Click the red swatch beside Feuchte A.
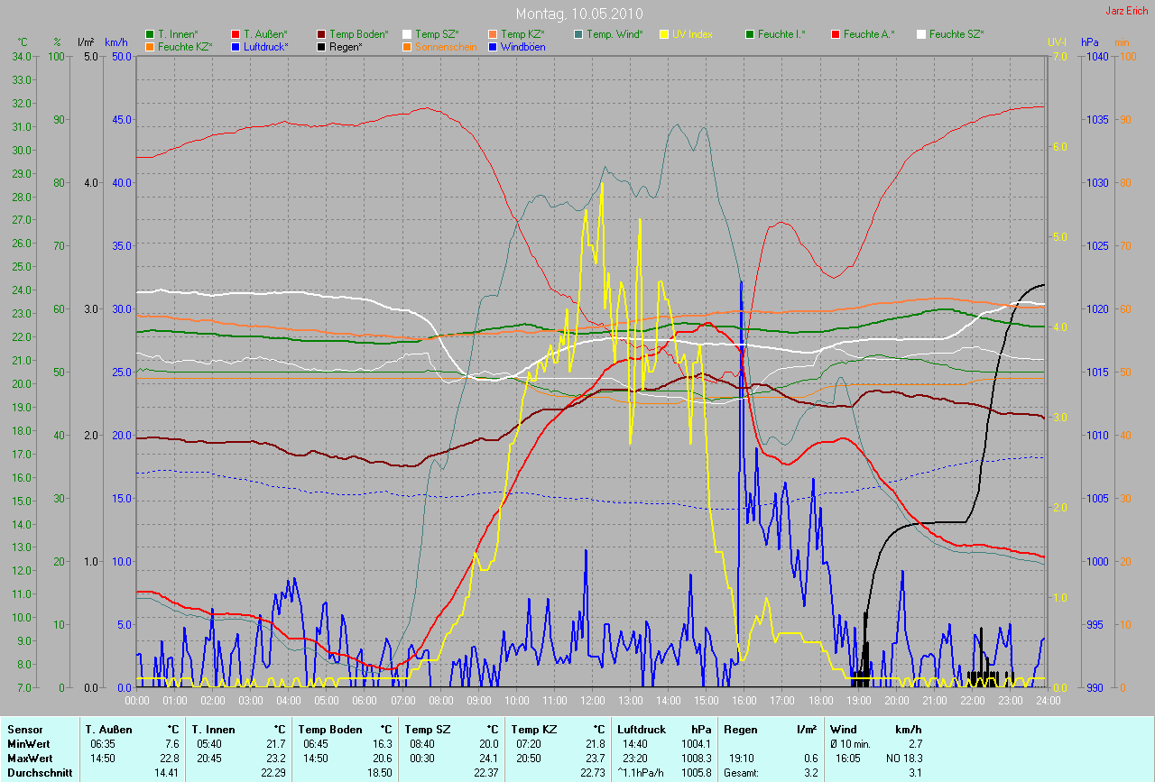 click(x=836, y=34)
